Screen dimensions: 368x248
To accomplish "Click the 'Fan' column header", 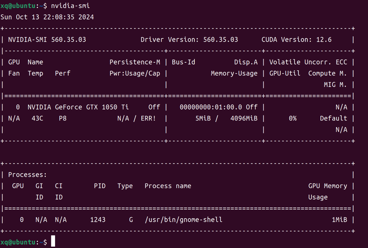I will pos(14,73).
